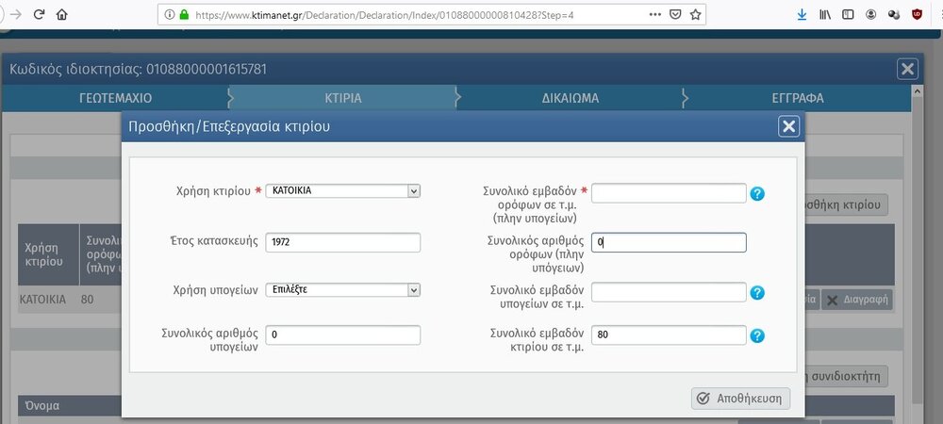Screen dimensions: 943x424
Task: Open Firefox downloads arrow icon
Action: [802, 14]
